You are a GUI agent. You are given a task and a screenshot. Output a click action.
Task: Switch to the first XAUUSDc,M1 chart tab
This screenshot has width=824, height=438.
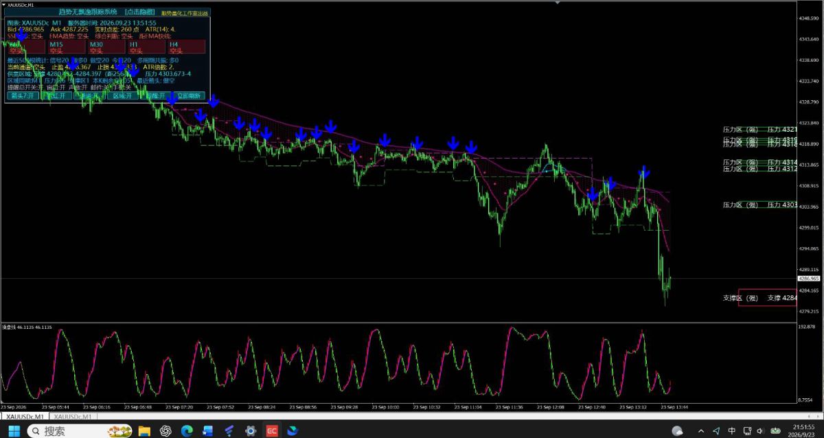pyautogui.click(x=24, y=417)
